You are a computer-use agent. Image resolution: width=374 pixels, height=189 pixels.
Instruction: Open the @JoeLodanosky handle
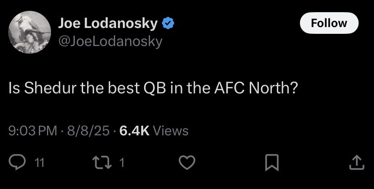coord(110,41)
